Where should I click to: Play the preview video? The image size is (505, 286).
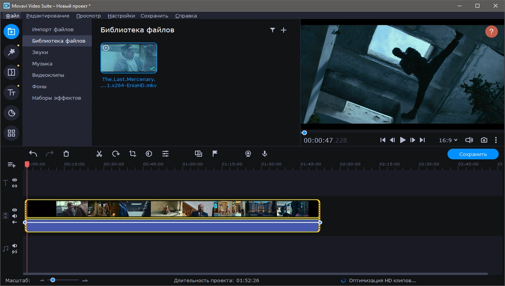pyautogui.click(x=403, y=140)
